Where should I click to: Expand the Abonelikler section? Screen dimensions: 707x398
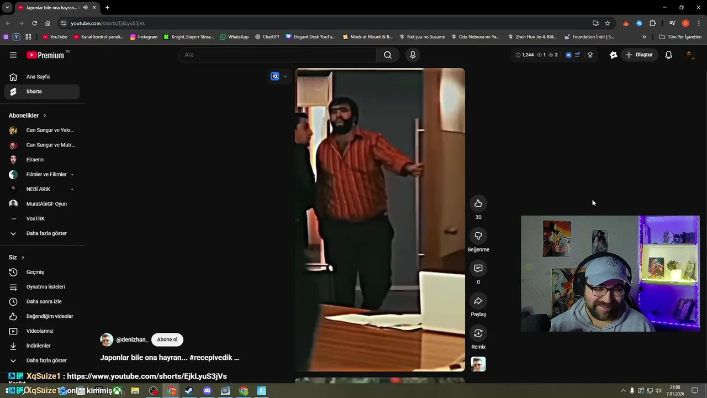[x=28, y=116]
